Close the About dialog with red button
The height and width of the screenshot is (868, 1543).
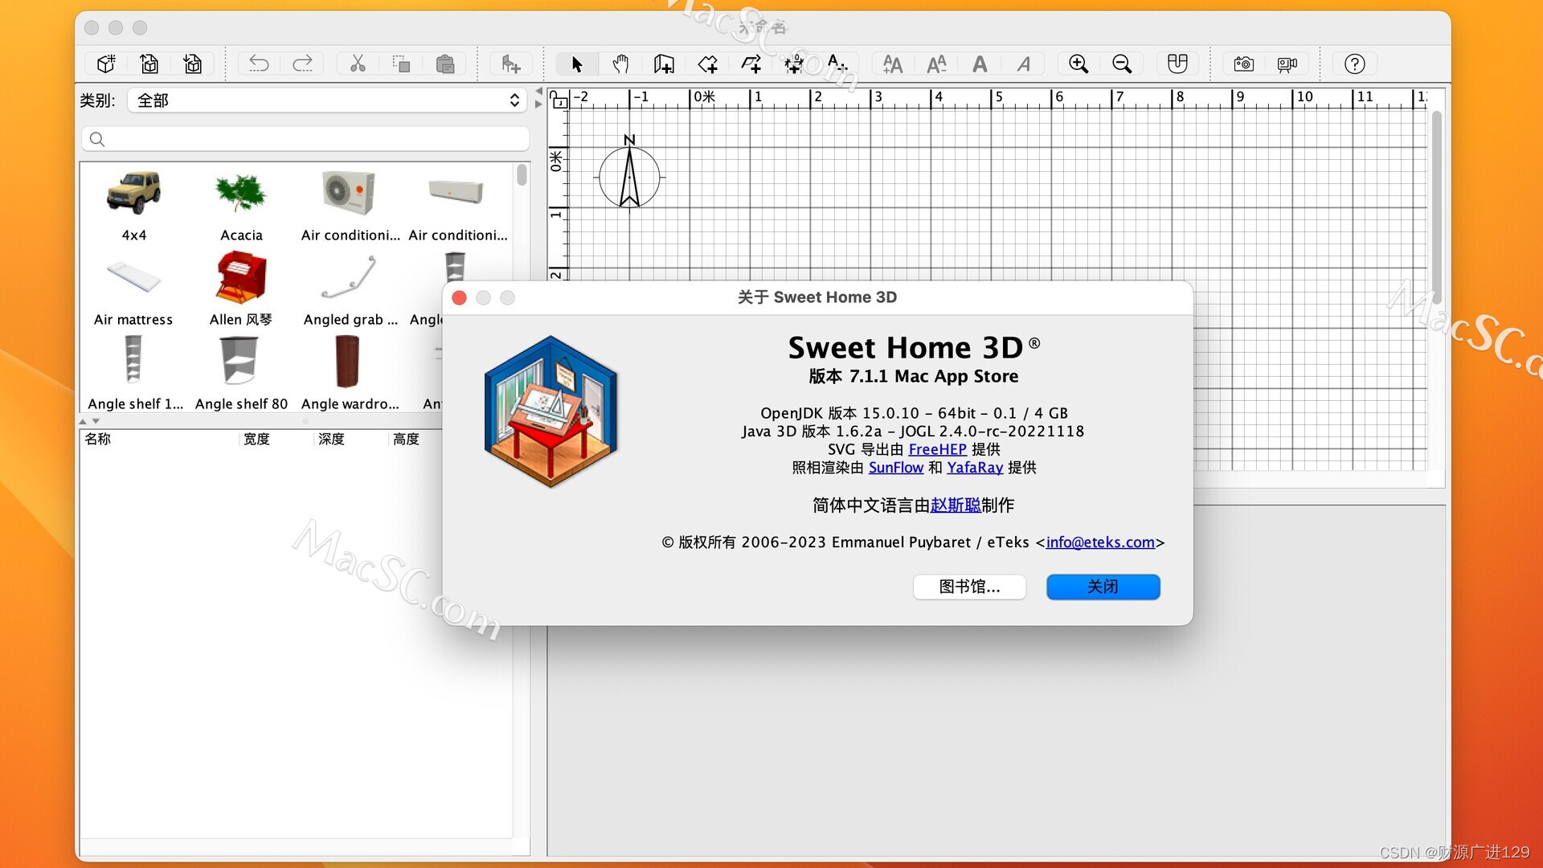(x=460, y=298)
